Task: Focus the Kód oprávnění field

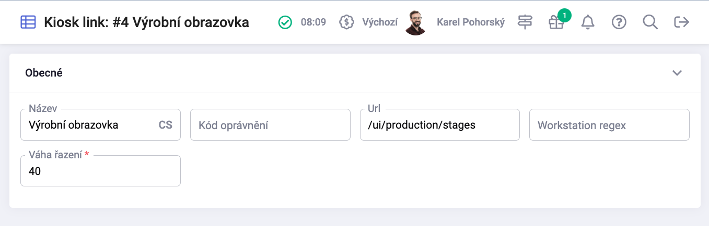Action: 270,124
